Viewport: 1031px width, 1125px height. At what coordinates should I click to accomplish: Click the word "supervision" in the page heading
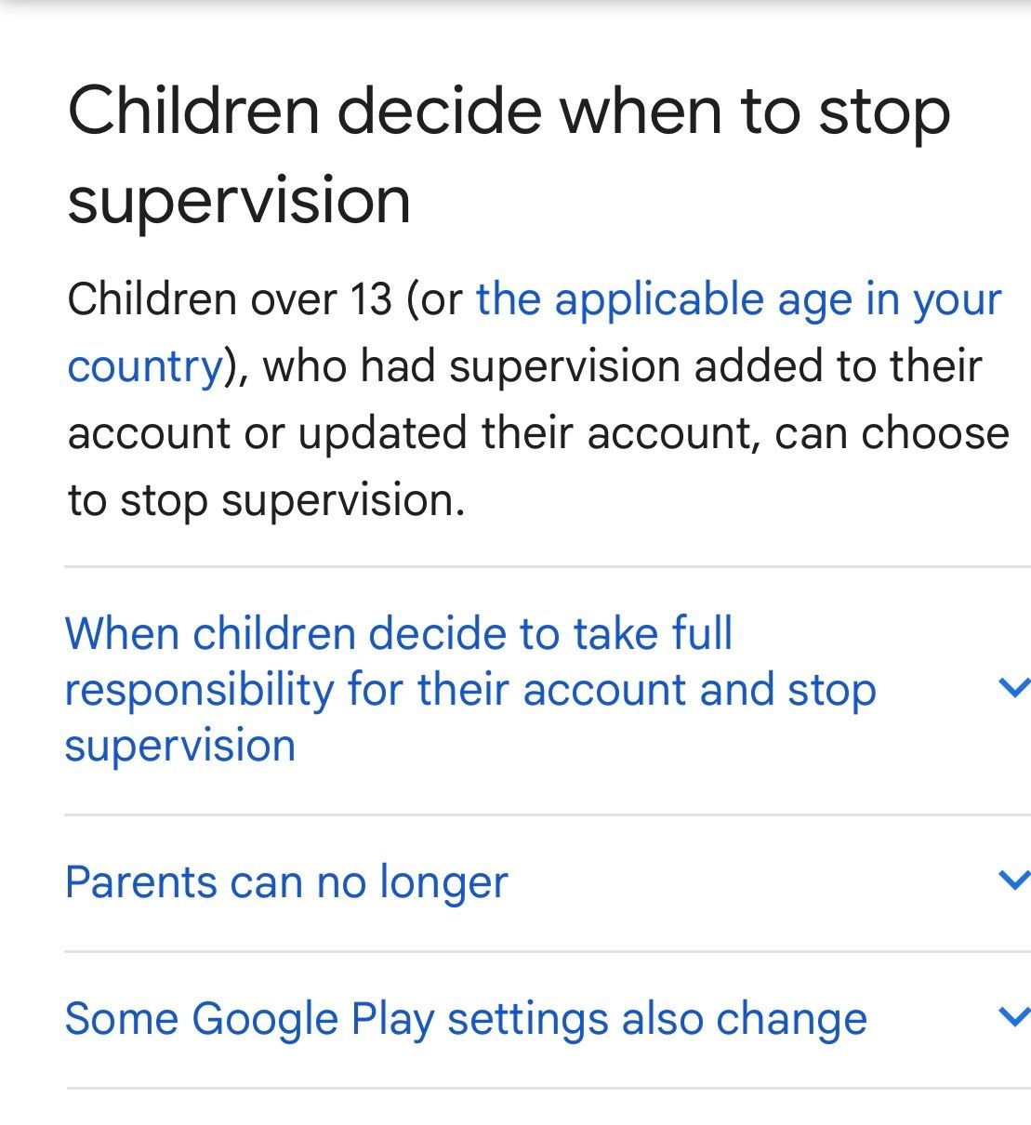pos(239,200)
